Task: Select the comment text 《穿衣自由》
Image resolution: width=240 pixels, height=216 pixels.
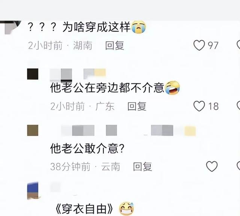Action: tap(84, 209)
